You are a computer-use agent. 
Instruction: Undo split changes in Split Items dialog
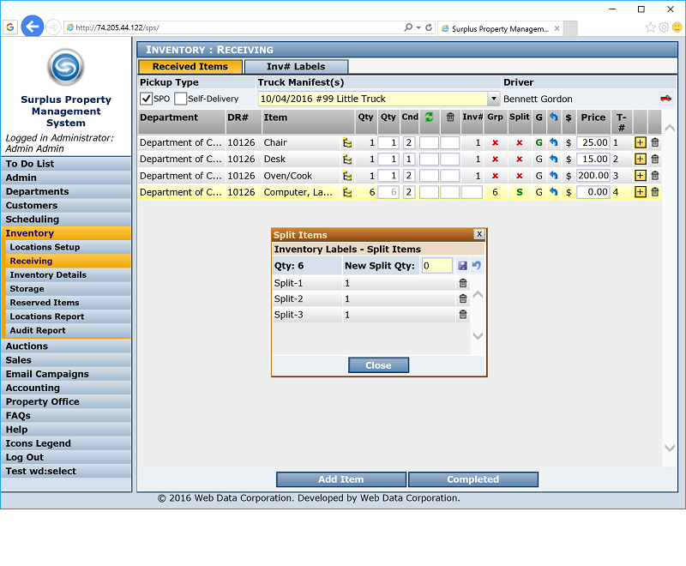477,266
